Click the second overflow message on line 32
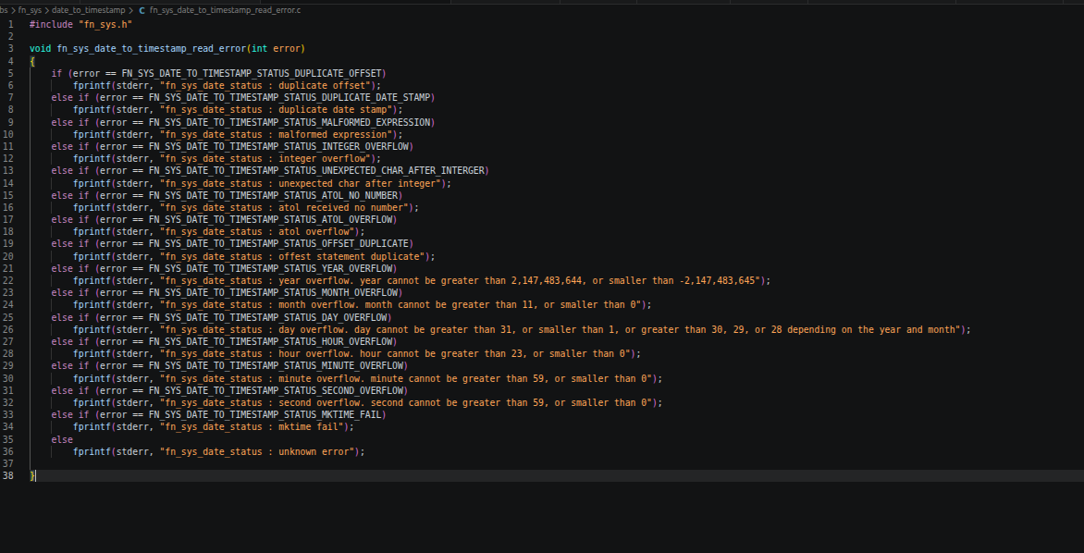1084x553 pixels. pos(407,403)
